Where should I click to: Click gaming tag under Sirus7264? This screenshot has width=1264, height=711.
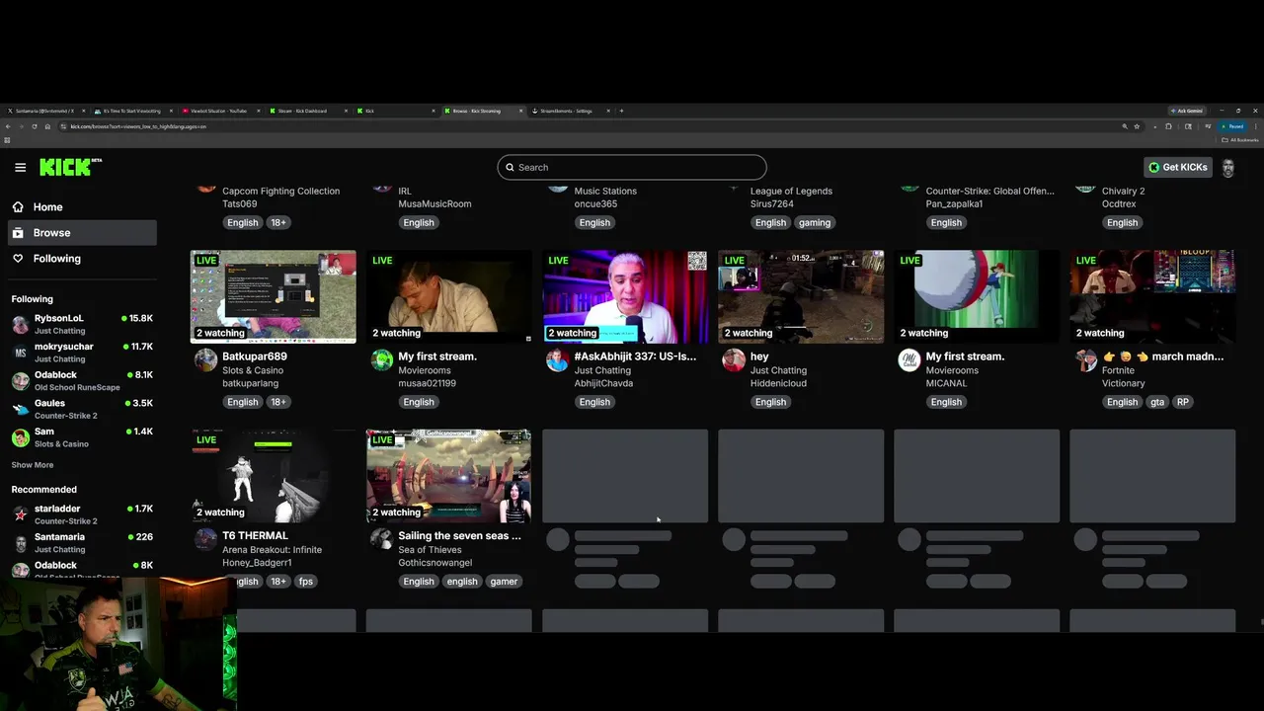(815, 223)
